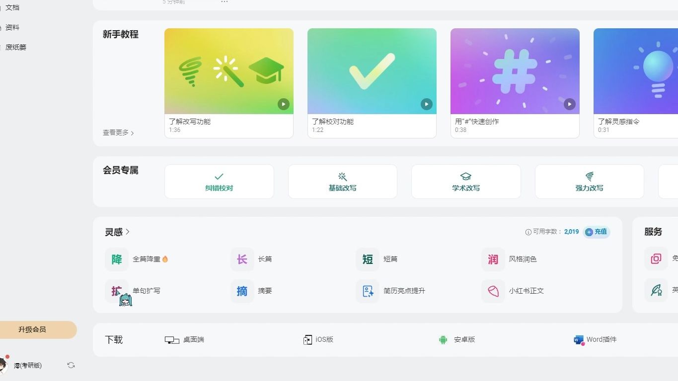Viewport: 678px width, 381px height.
Task: Expand the 灵感 section chevron
Action: point(128,232)
